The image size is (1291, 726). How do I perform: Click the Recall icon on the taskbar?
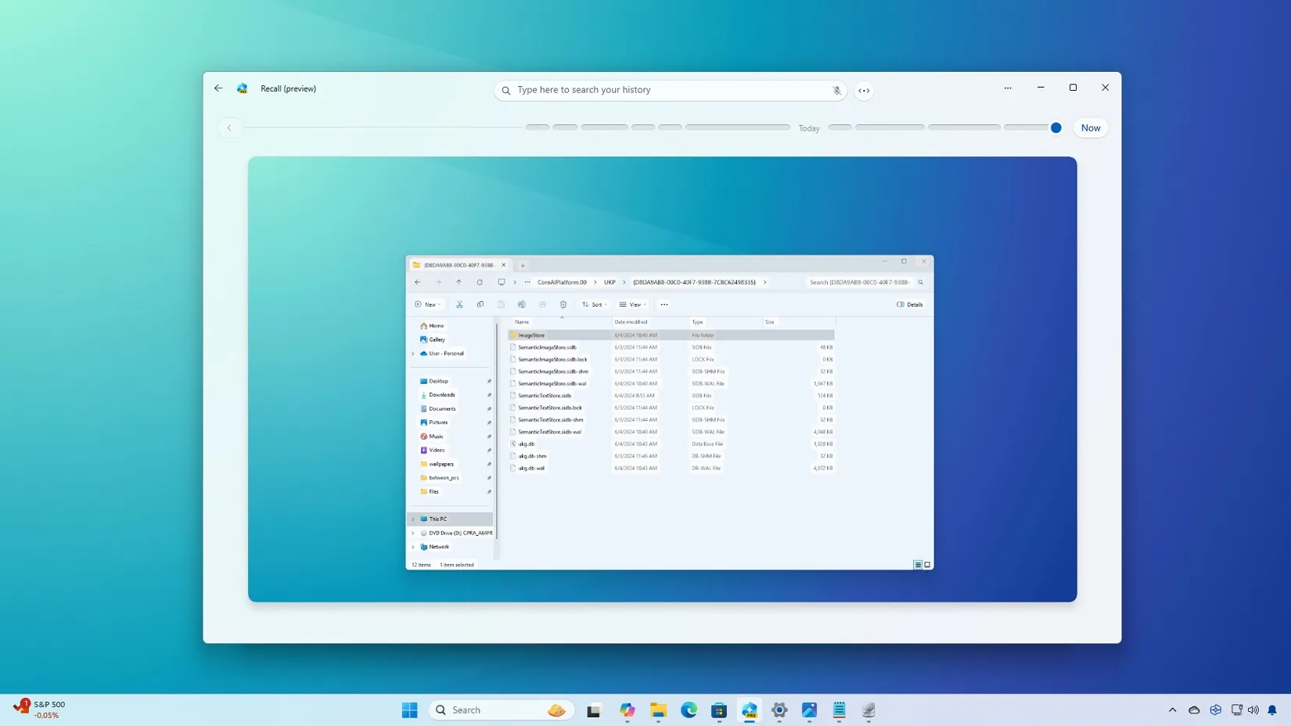point(750,710)
